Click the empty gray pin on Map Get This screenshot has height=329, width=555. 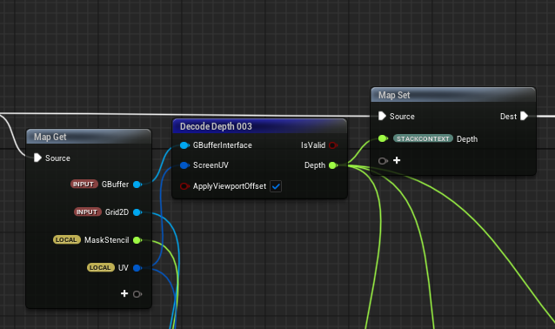[137, 294]
